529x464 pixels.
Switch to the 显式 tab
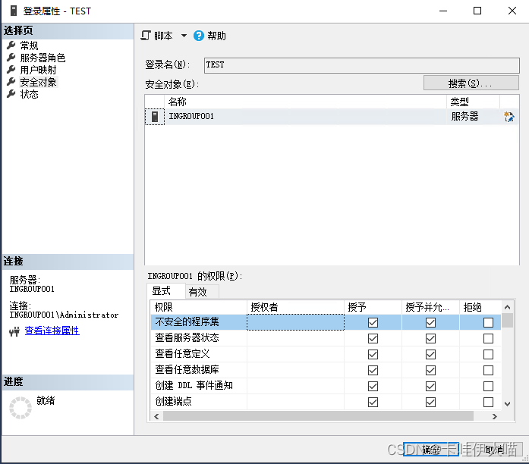pos(166,291)
